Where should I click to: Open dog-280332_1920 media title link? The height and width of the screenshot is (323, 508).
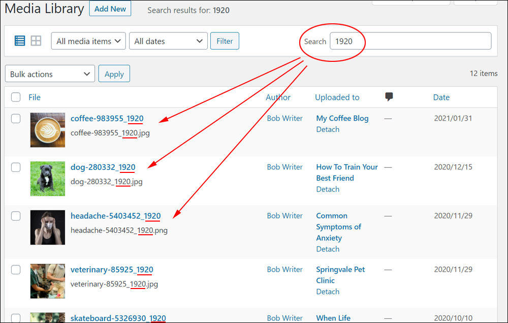coord(103,167)
